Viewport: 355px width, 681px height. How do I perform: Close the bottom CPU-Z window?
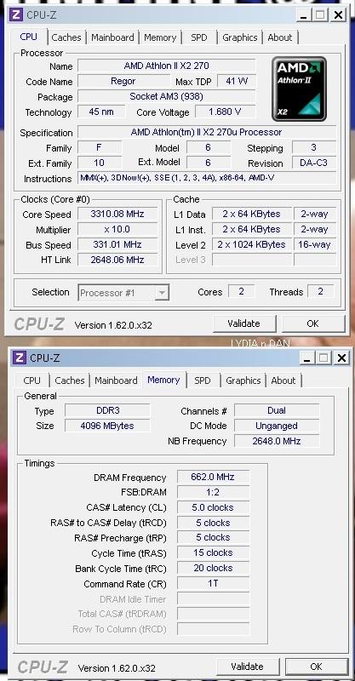click(x=342, y=358)
